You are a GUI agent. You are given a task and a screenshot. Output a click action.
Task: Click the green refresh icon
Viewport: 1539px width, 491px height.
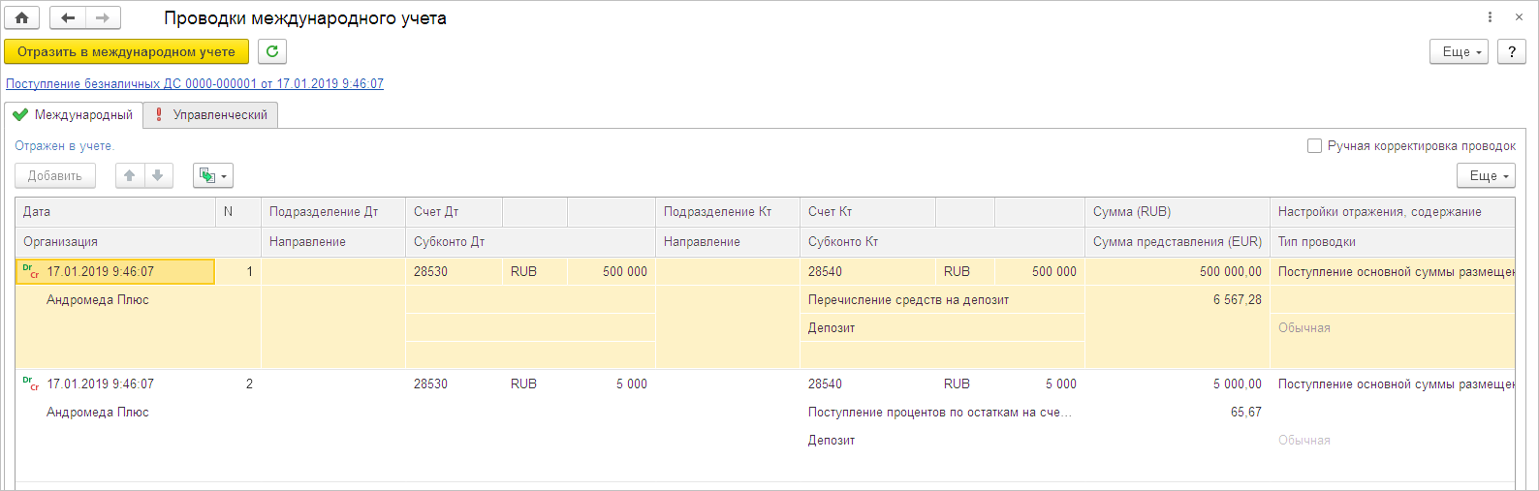[272, 51]
